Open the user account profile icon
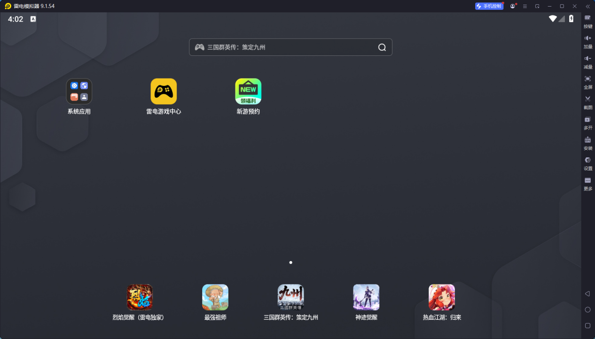 click(512, 6)
